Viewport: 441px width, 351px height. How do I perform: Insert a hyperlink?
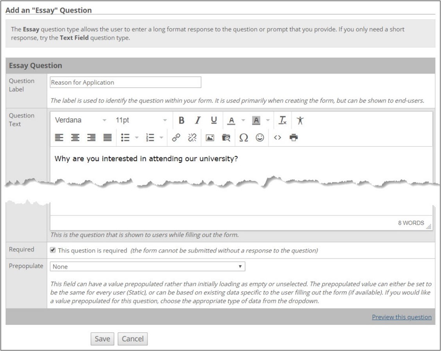176,137
